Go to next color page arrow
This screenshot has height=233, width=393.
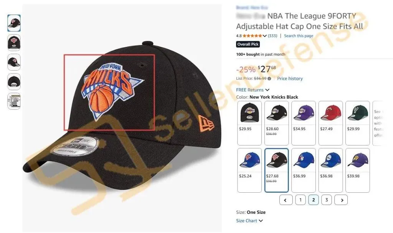[341, 200]
